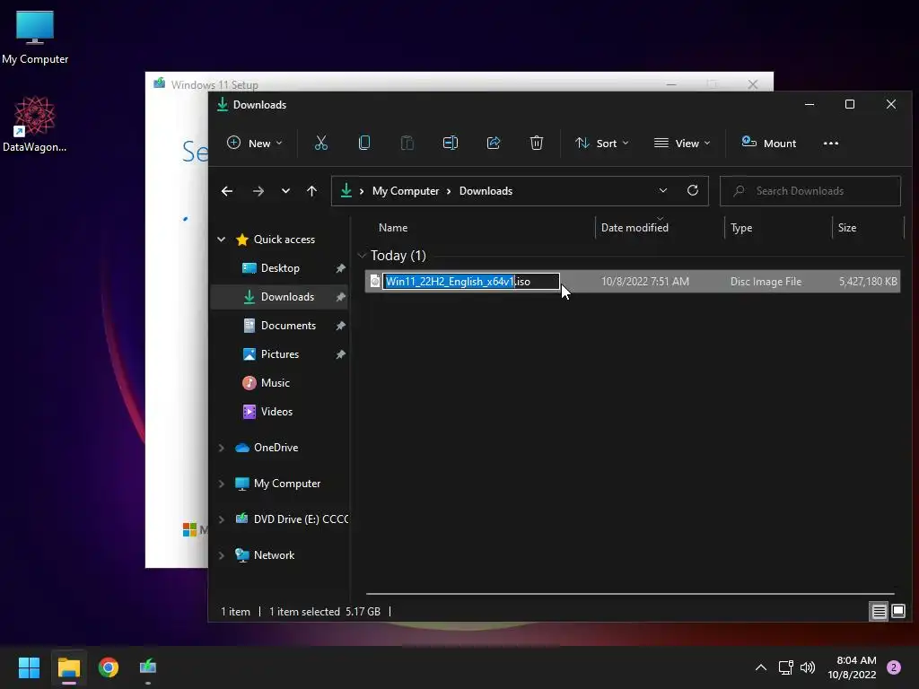Click the pin icon next to Pictures
This screenshot has width=919, height=689.
340,354
